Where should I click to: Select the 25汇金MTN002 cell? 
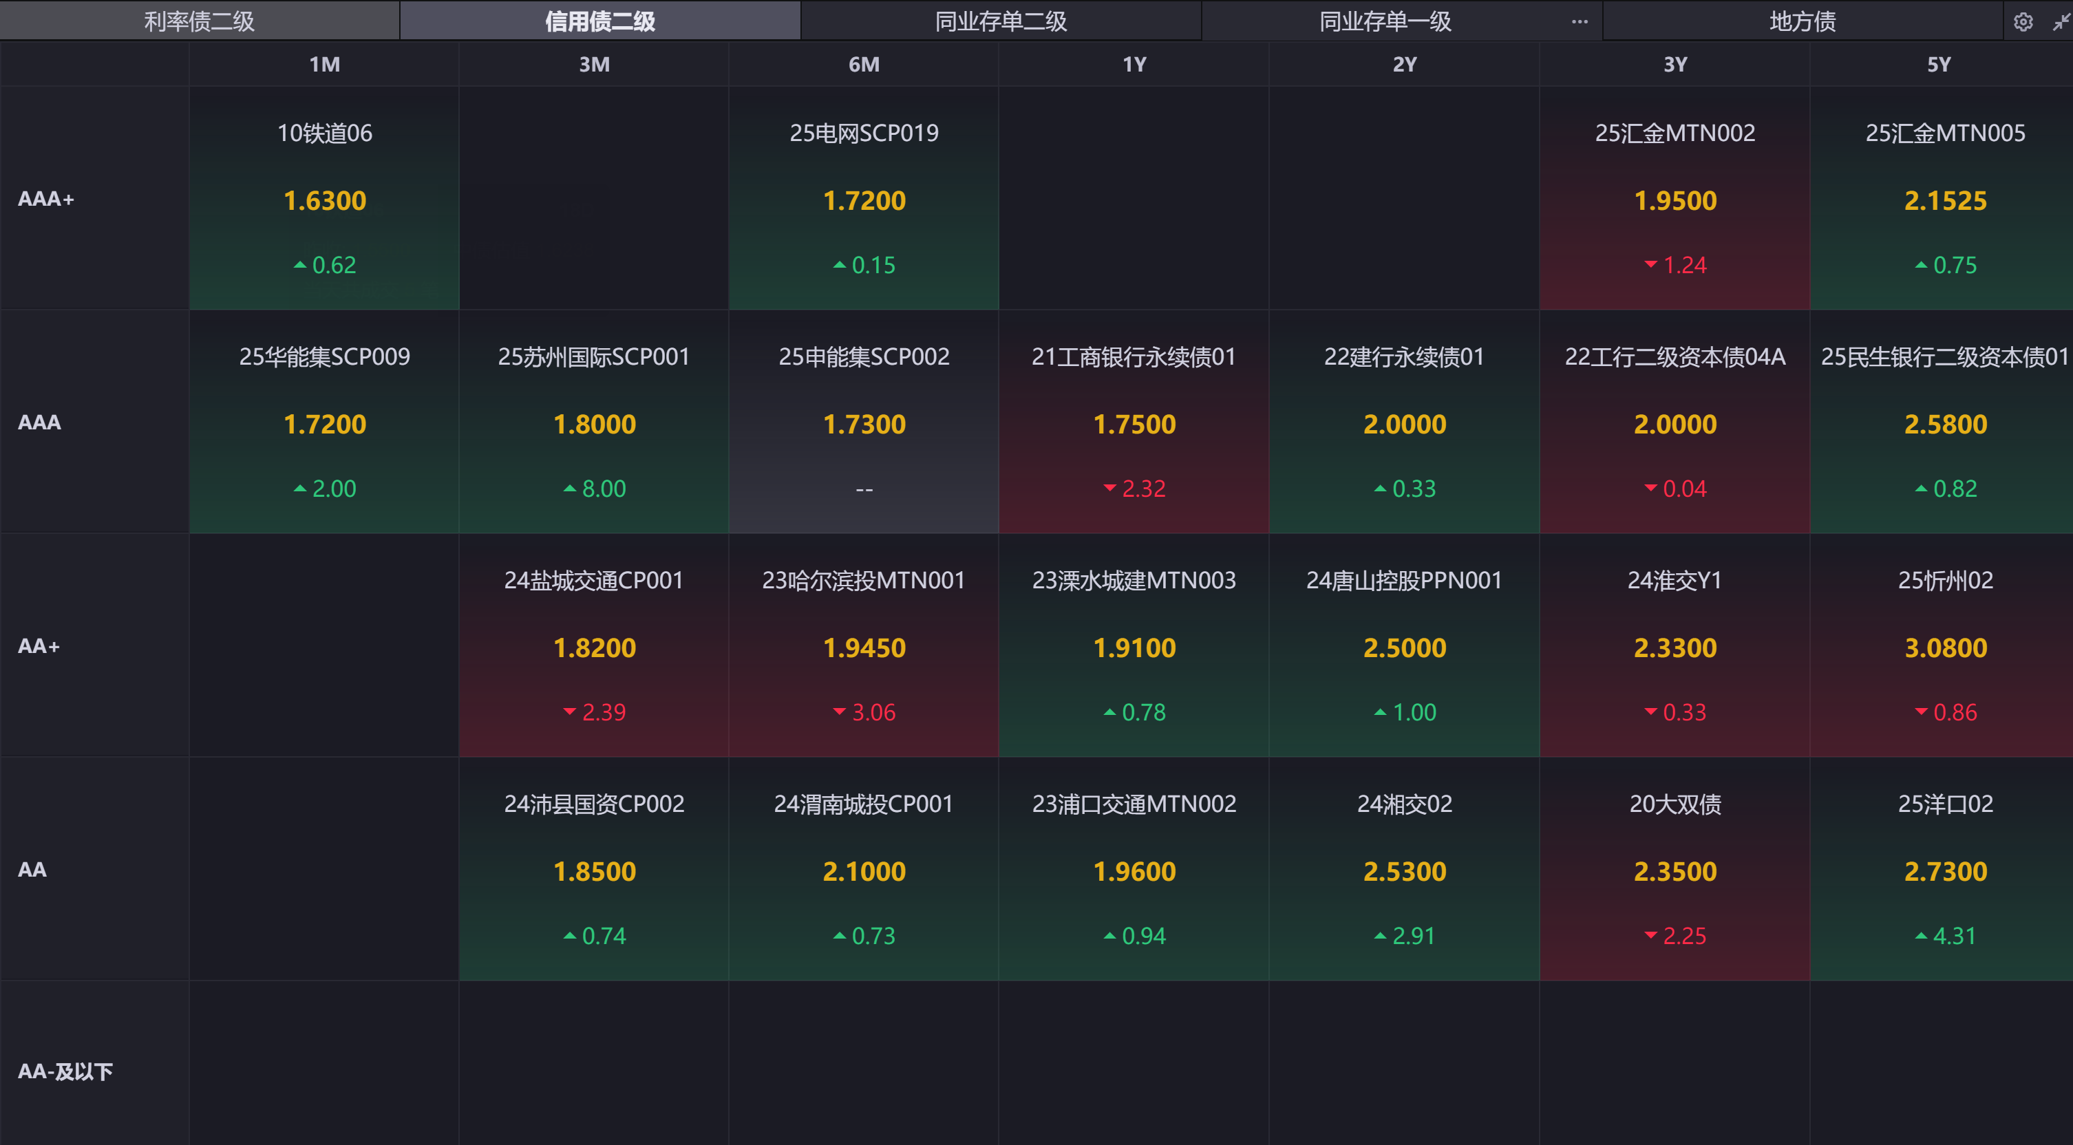(x=1675, y=198)
